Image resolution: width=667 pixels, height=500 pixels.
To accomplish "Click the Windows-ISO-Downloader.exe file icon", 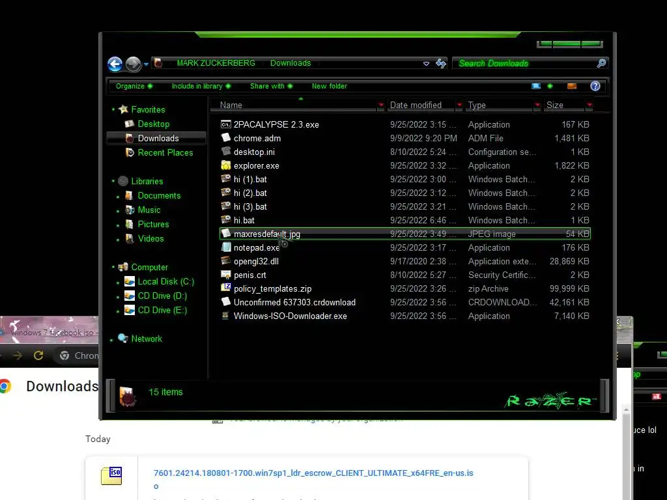I will pos(226,316).
